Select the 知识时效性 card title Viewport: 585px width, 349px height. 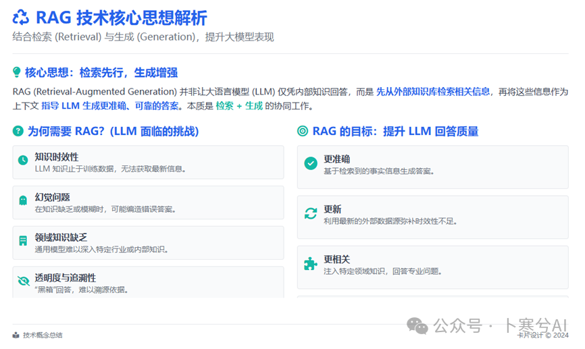(57, 157)
